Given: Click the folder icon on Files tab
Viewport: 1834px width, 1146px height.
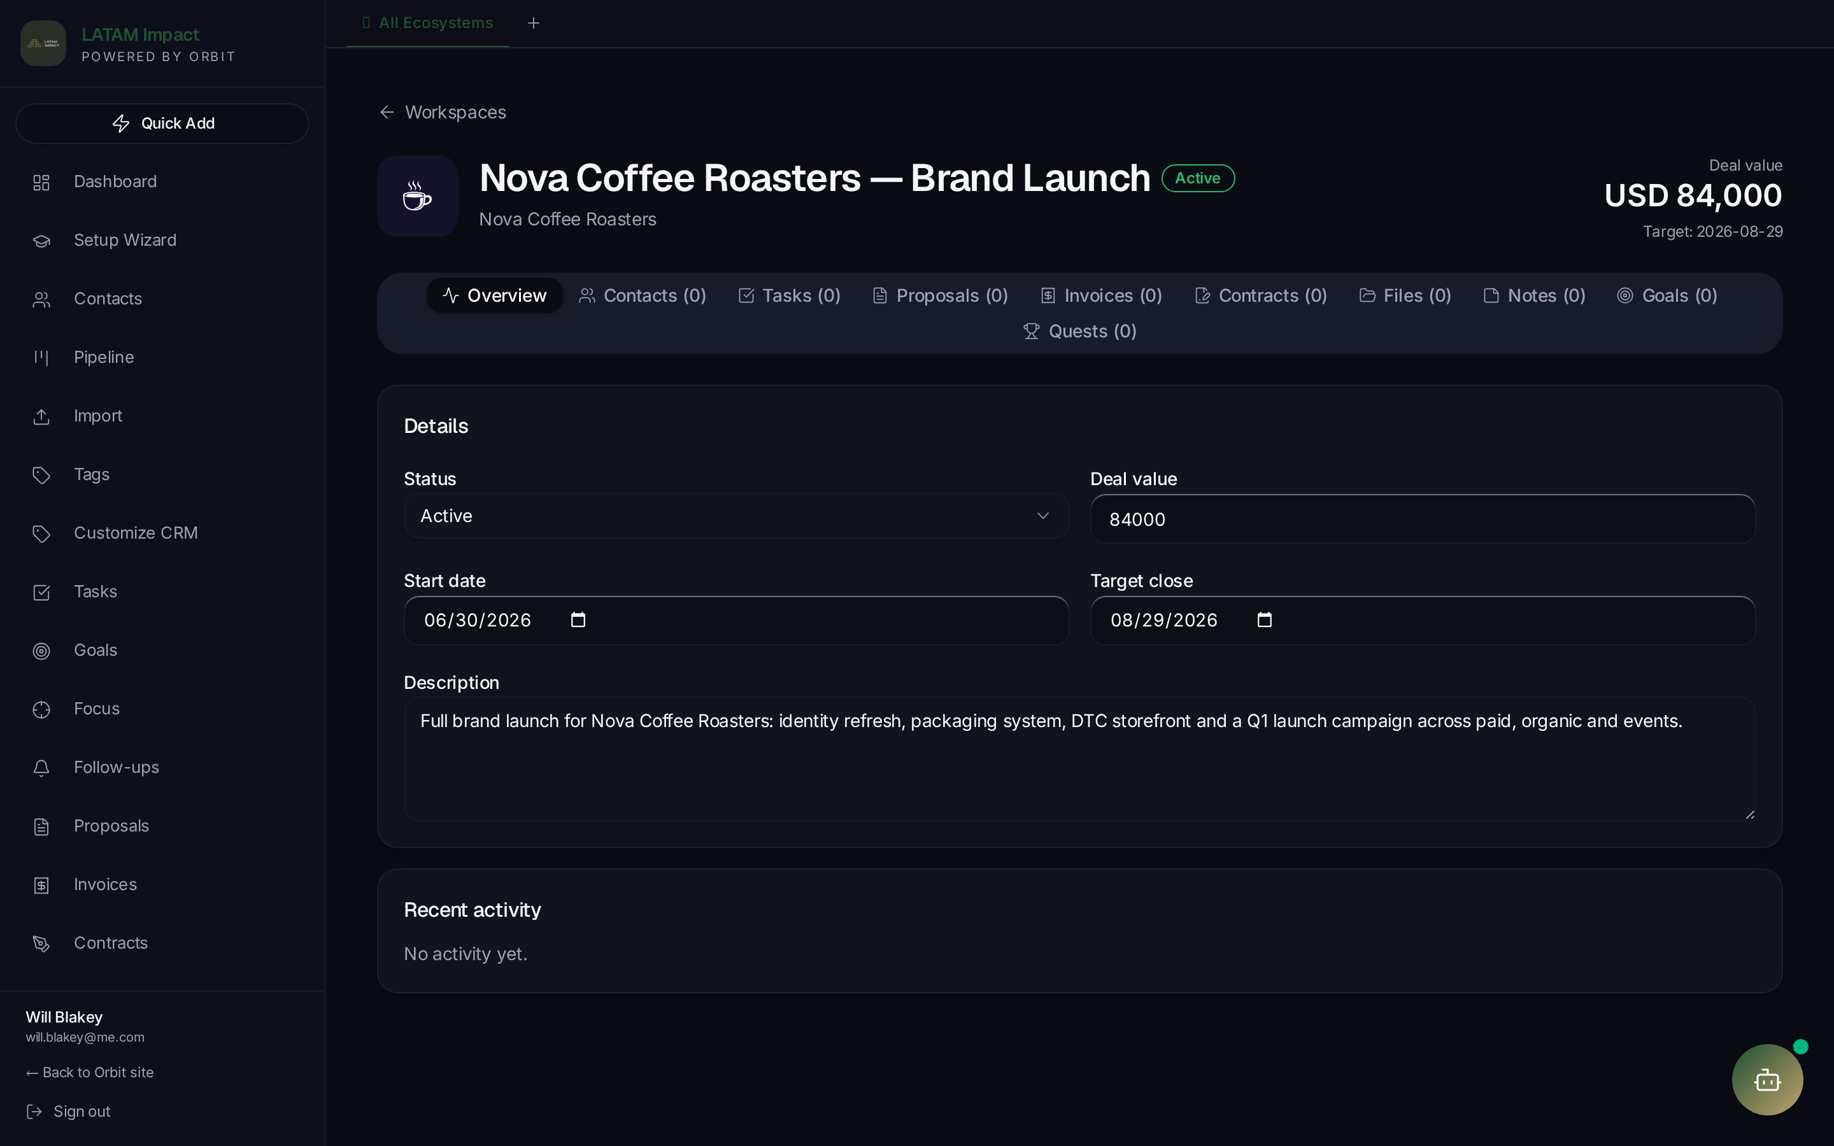Looking at the screenshot, I should pyautogui.click(x=1367, y=295).
